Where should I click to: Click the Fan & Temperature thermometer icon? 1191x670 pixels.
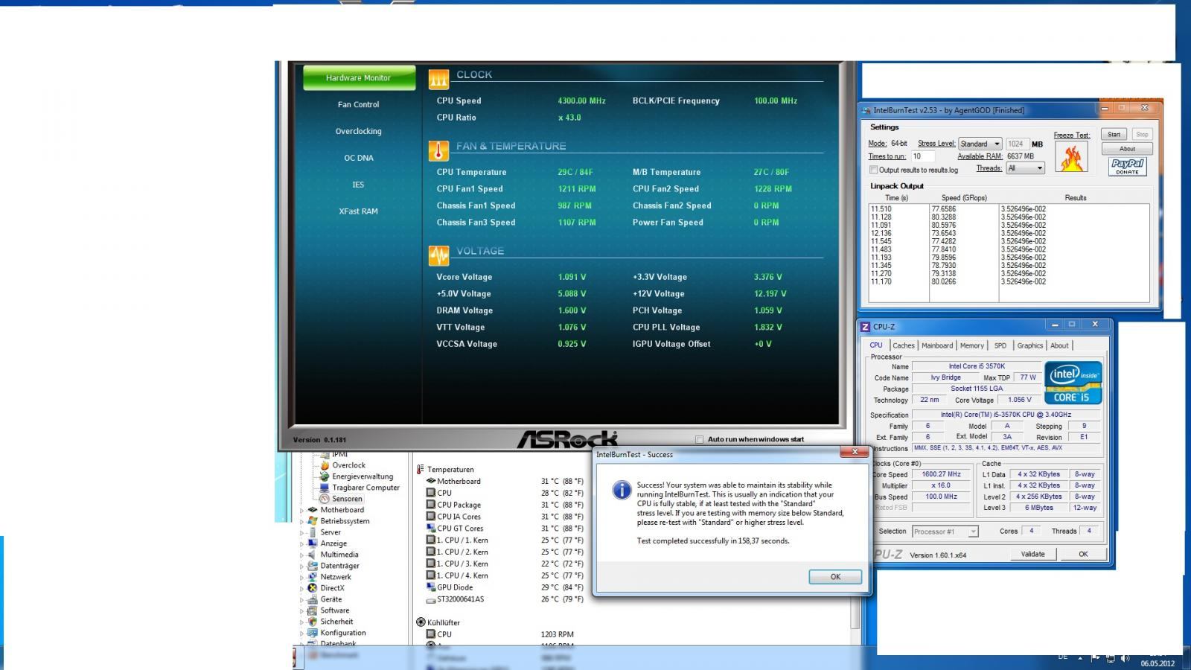[x=438, y=150]
